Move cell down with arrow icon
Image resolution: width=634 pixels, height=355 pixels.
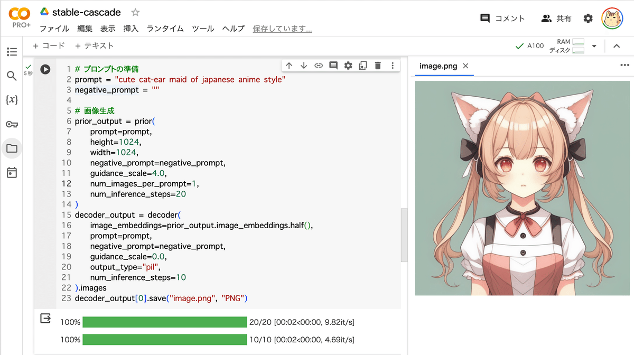click(x=304, y=66)
